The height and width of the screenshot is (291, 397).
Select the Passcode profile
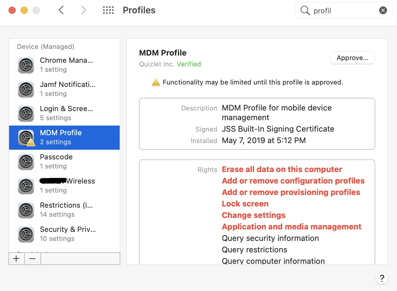[x=64, y=161]
